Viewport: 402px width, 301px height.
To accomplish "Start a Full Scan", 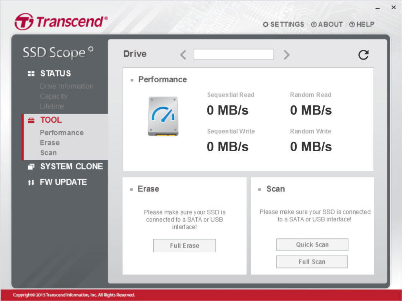I will [312, 261].
